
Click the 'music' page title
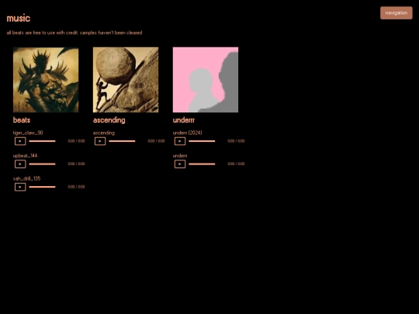click(x=19, y=18)
